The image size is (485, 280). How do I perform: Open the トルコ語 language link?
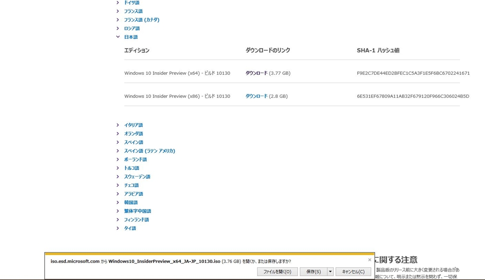point(132,168)
